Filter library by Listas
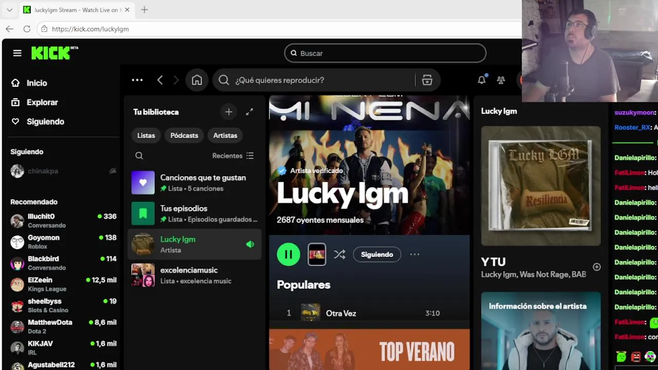The height and width of the screenshot is (370, 658). click(146, 135)
